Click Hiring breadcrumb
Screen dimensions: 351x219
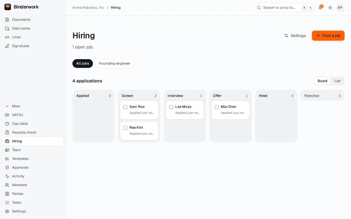coord(116,8)
